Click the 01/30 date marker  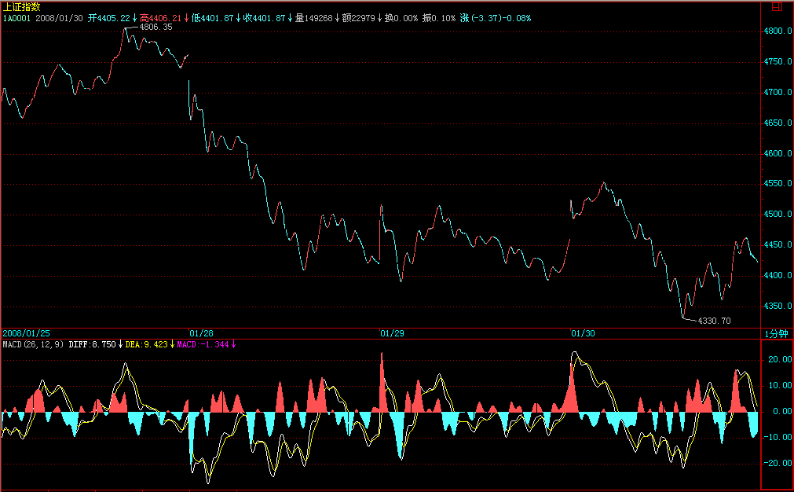[x=583, y=334]
